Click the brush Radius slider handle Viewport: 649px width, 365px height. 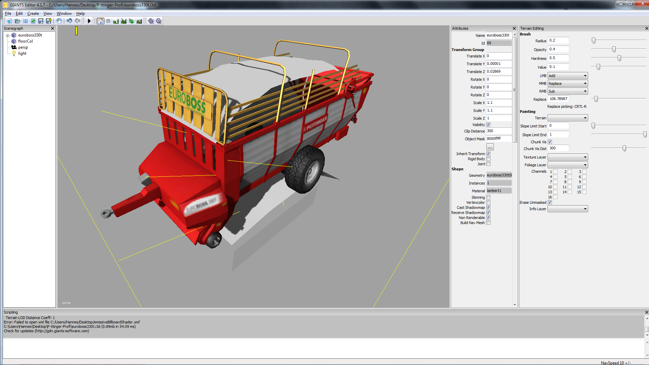pyautogui.click(x=594, y=41)
